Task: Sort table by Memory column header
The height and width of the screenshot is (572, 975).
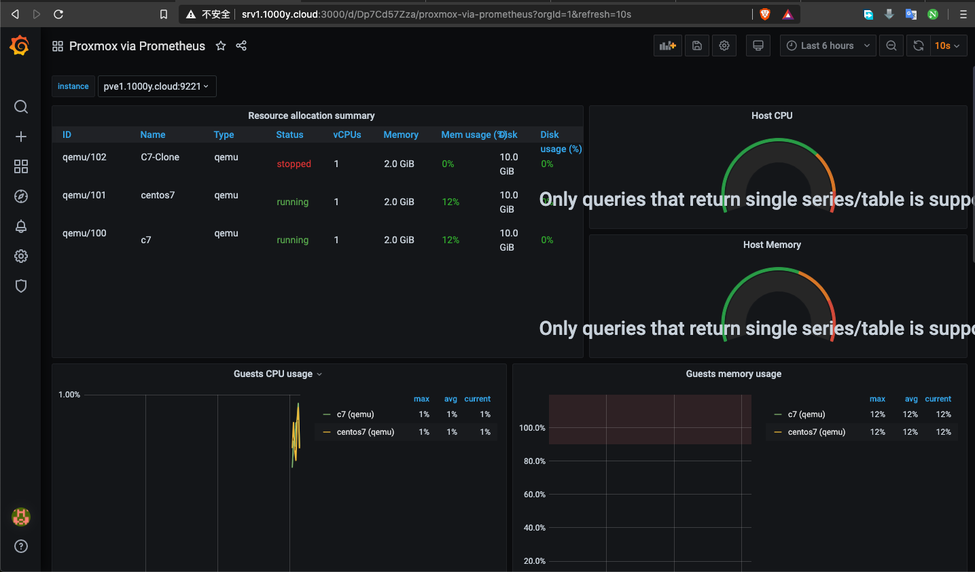Action: pos(401,135)
